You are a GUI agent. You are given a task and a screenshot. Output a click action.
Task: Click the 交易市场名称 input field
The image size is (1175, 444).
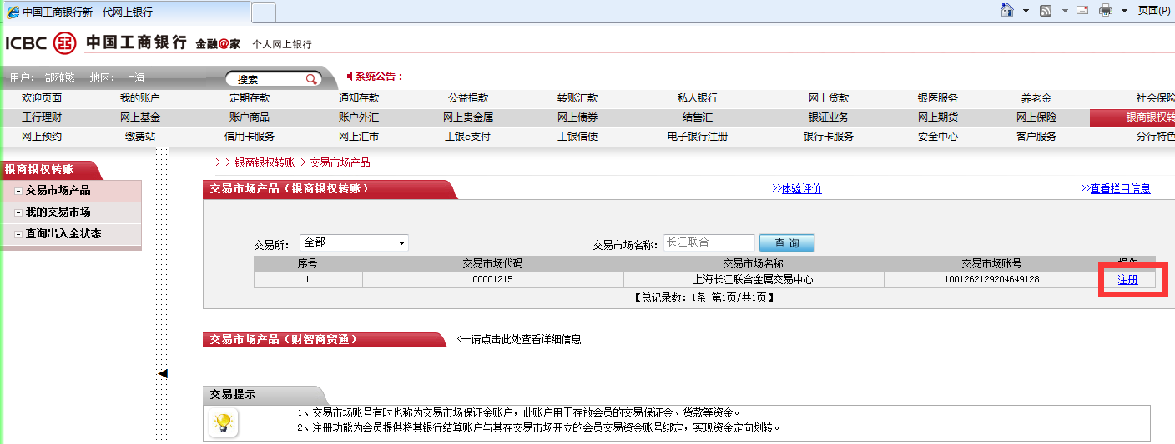click(709, 242)
